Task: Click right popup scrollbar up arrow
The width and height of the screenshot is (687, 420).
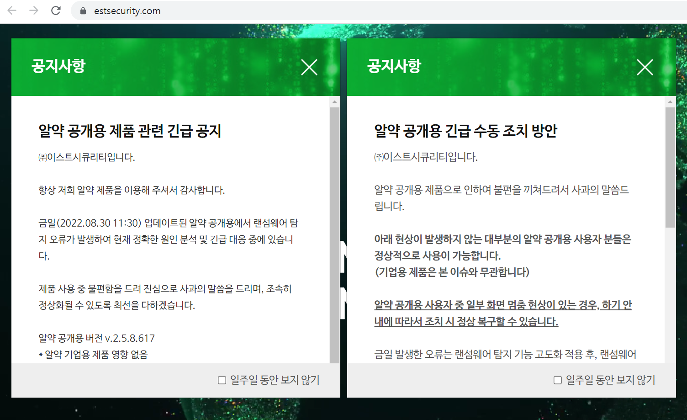Action: pyautogui.click(x=670, y=102)
